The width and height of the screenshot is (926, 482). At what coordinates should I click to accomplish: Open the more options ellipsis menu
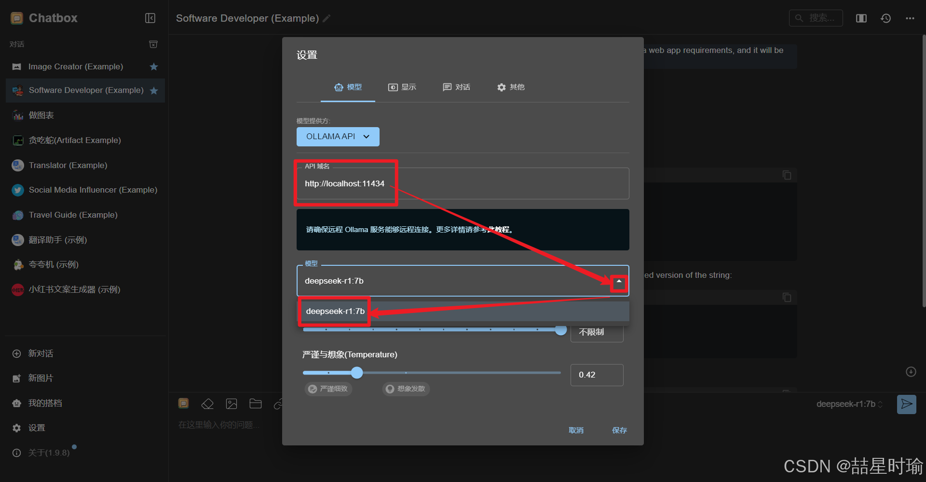point(910,18)
